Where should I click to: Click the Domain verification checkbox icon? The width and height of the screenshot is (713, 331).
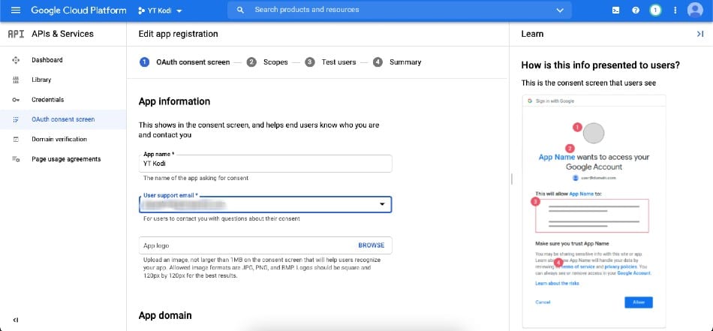16,140
